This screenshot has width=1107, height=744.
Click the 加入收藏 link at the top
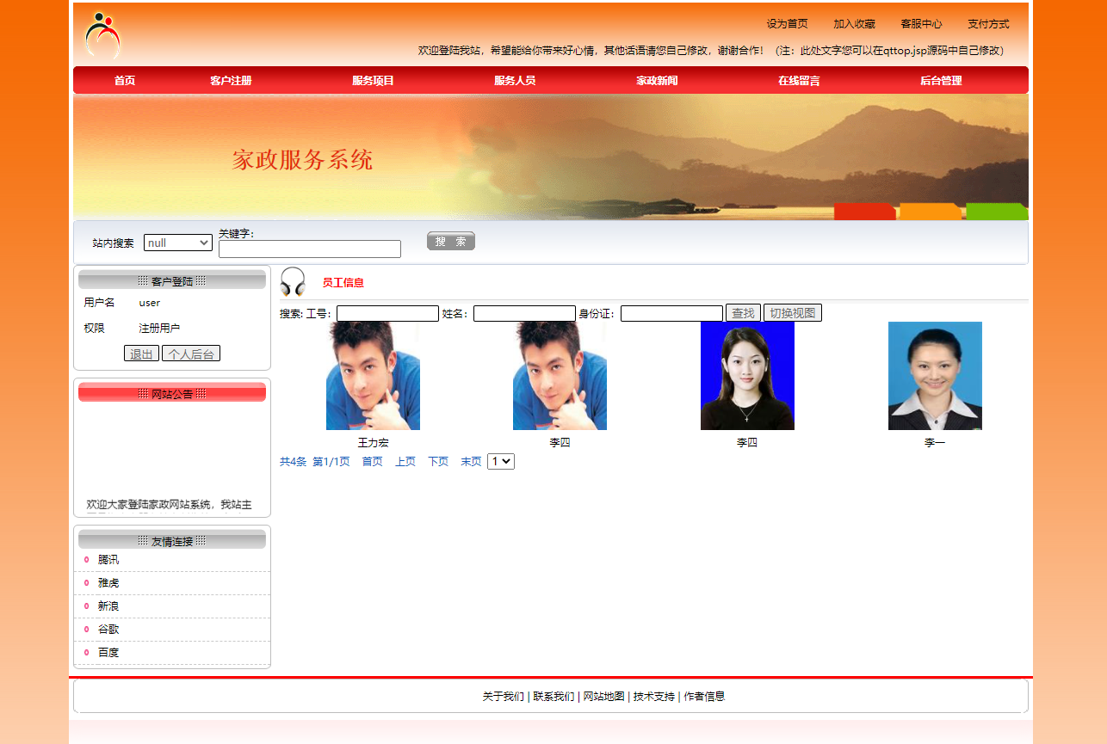(x=854, y=24)
